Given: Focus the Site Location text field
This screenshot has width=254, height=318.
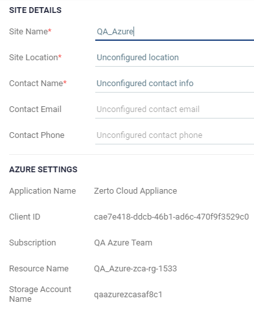Looking at the screenshot, I should point(174,58).
